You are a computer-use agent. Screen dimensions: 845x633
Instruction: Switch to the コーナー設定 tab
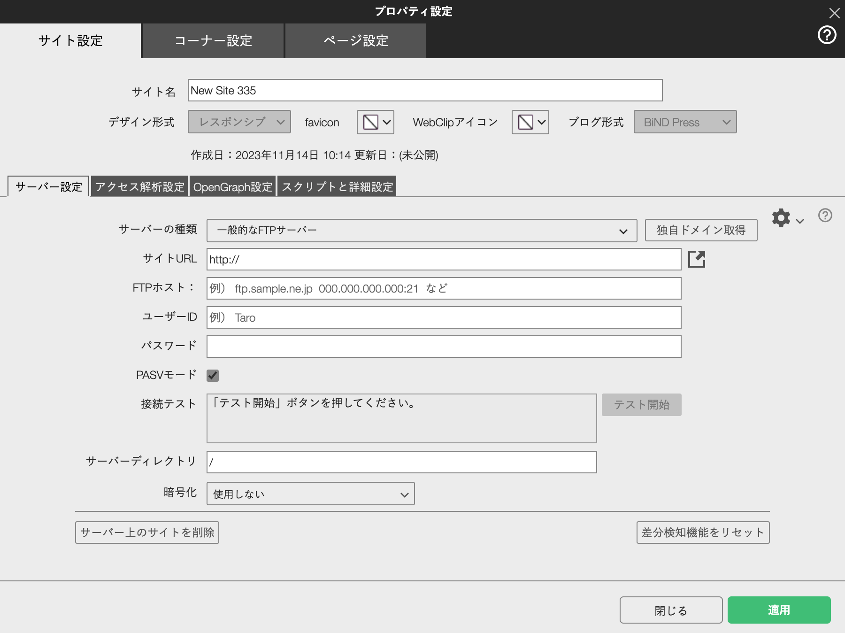click(x=213, y=41)
